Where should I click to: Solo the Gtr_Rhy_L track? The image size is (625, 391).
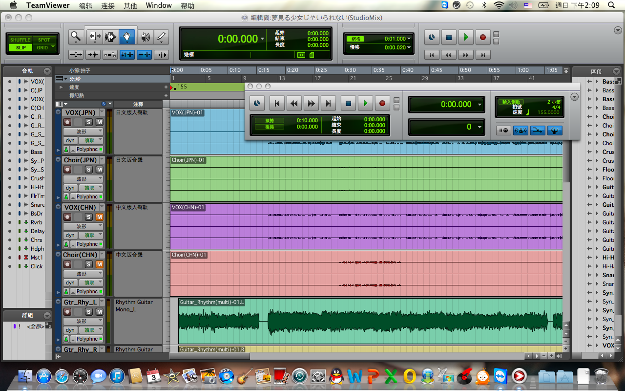pos(89,312)
